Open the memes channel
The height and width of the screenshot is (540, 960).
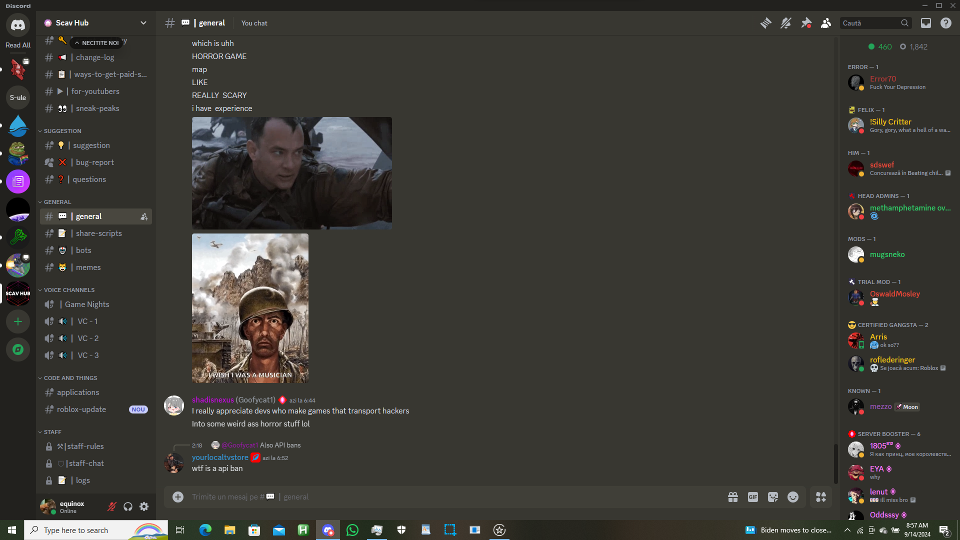(x=88, y=267)
